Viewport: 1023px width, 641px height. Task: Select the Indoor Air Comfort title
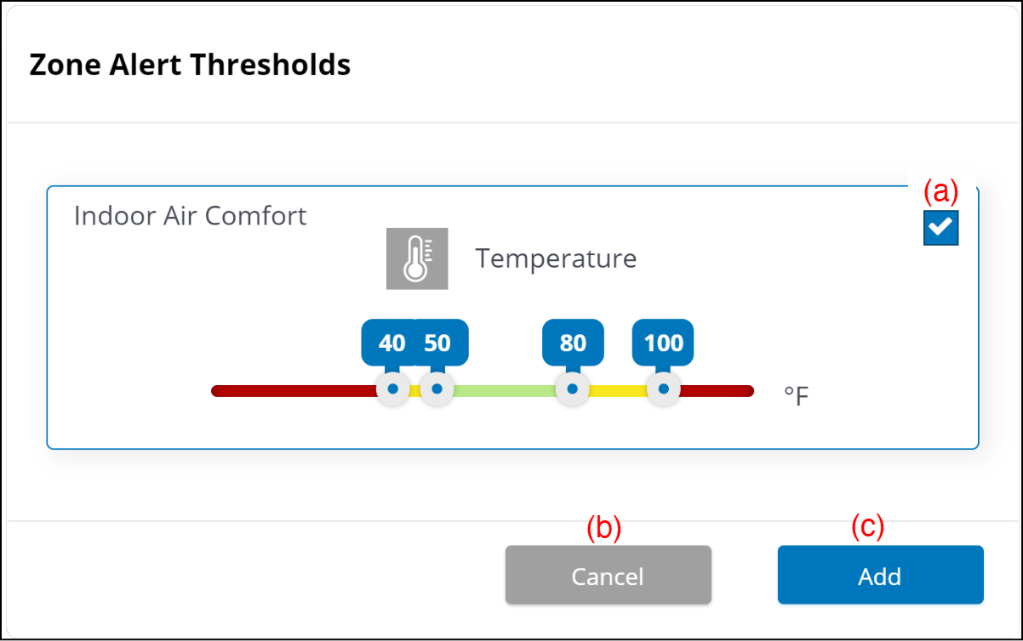point(190,216)
